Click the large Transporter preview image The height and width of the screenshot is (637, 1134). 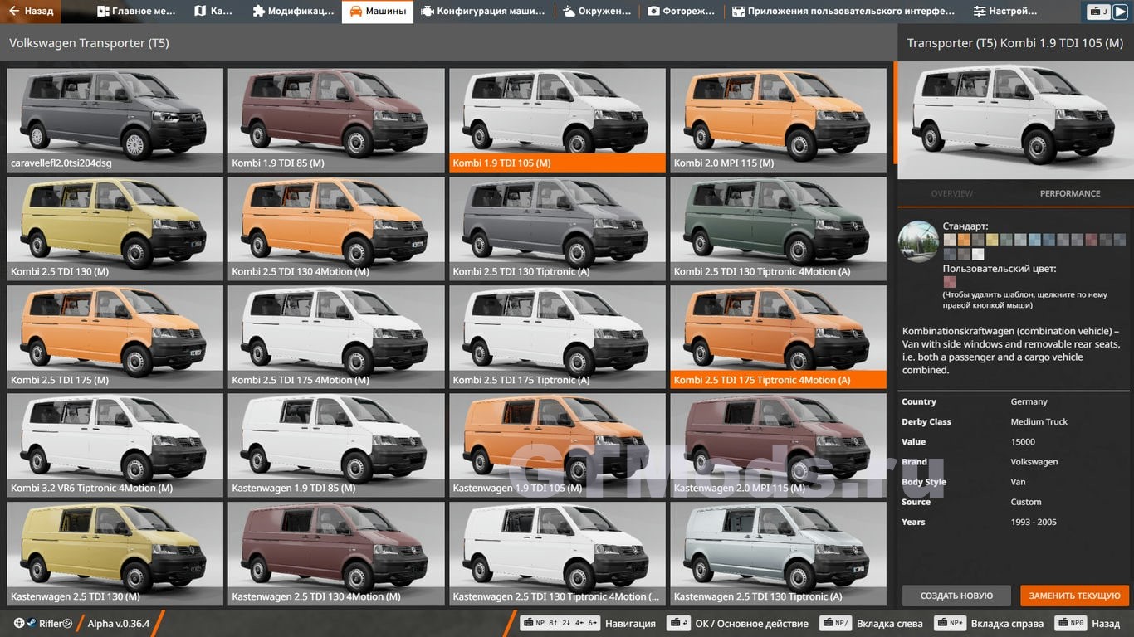tap(1015, 120)
